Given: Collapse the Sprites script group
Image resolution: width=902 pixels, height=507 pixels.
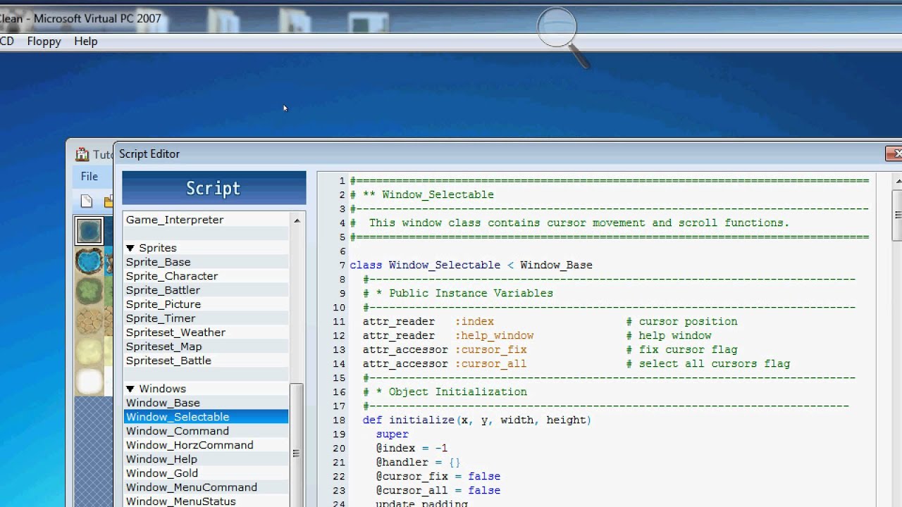Looking at the screenshot, I should [x=130, y=248].
